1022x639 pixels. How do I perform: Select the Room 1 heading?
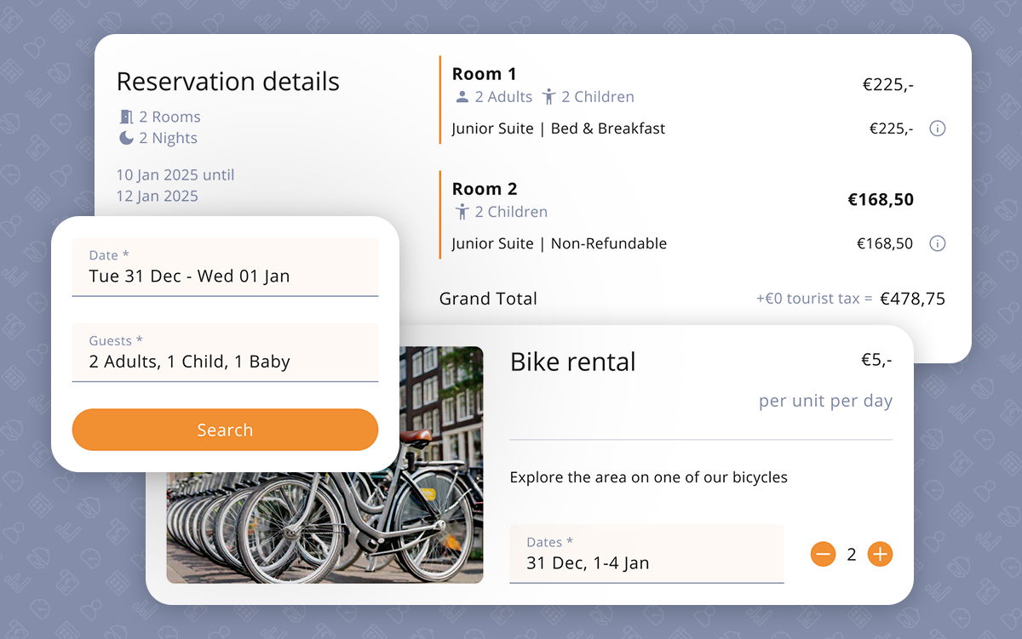click(484, 74)
